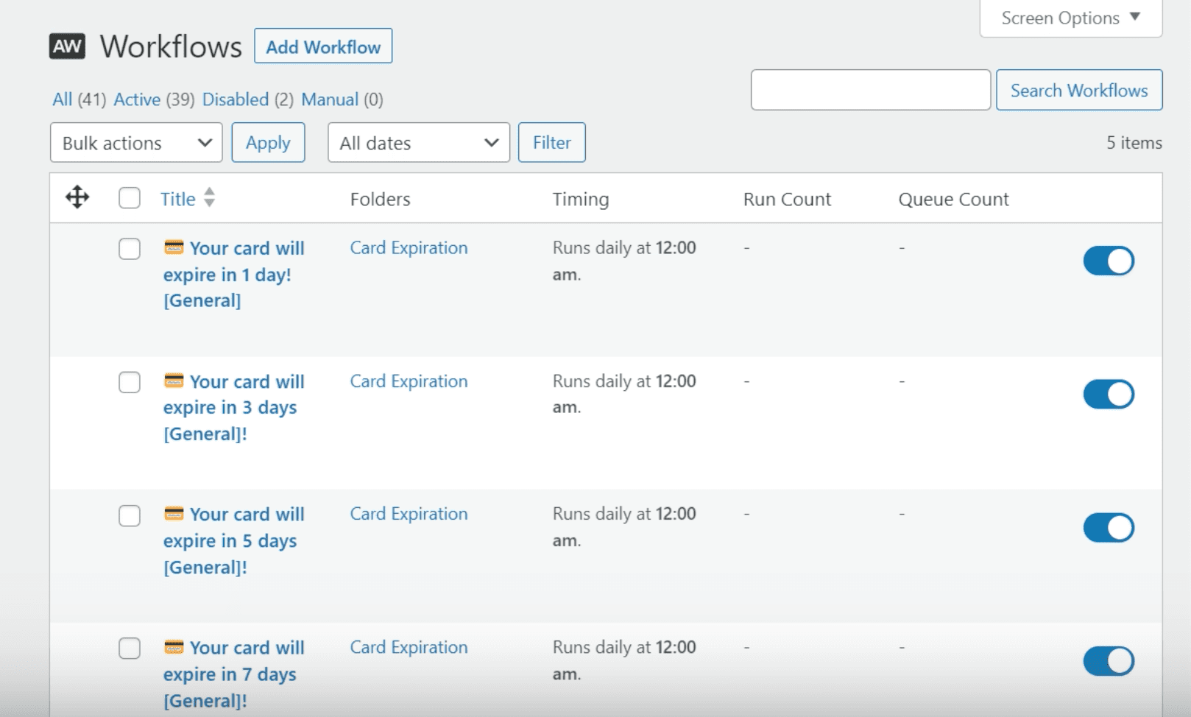
Task: Open Card Expiration folder link in first row
Action: pos(409,248)
